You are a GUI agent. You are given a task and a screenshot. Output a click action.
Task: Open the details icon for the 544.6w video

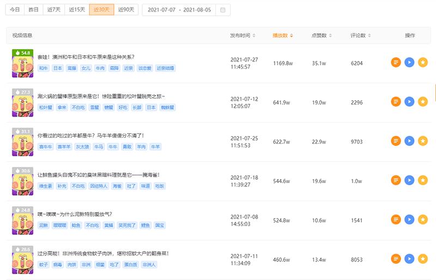tap(396, 180)
